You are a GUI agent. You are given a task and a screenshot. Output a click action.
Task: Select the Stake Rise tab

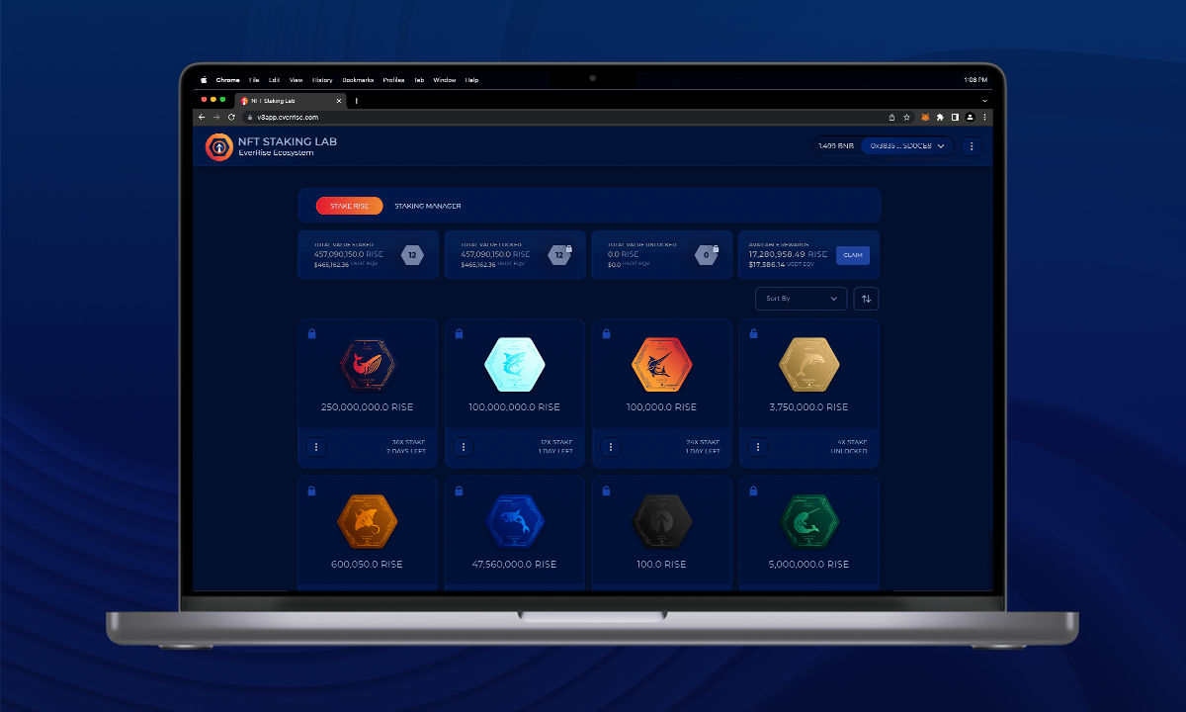(x=349, y=206)
